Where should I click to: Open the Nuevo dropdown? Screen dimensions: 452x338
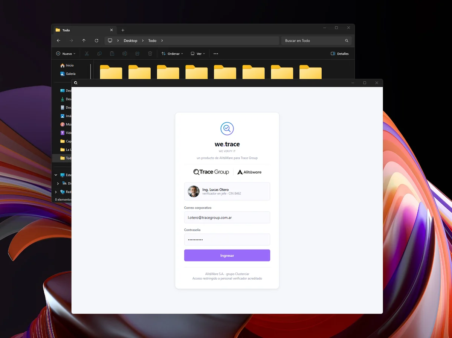tap(66, 54)
